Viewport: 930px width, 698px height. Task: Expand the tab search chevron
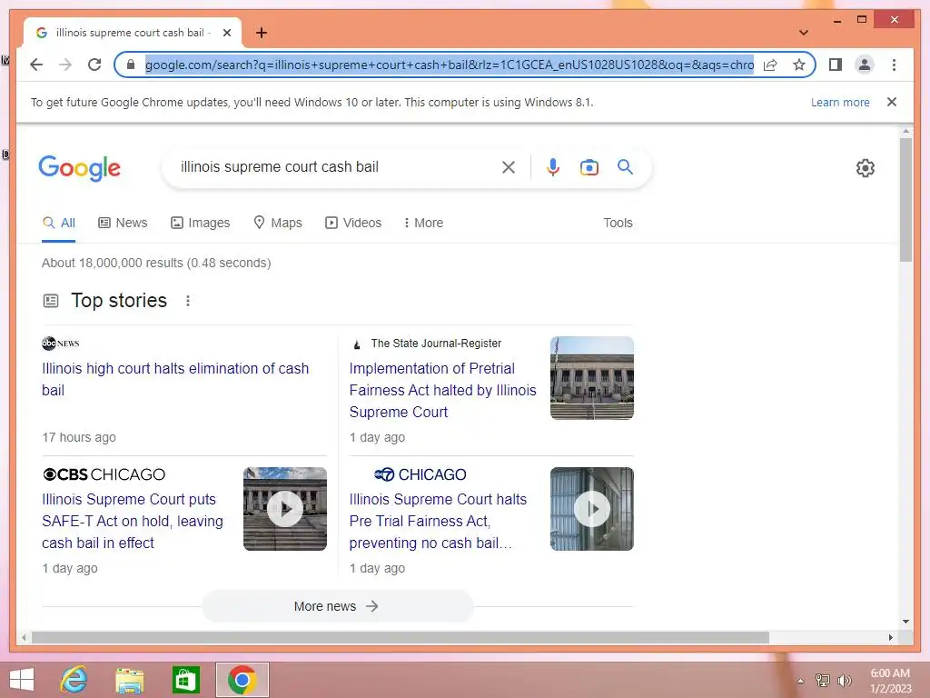[x=804, y=33]
